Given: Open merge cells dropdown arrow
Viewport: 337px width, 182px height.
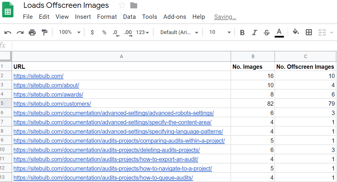Looking at the screenshot, I should (332, 33).
